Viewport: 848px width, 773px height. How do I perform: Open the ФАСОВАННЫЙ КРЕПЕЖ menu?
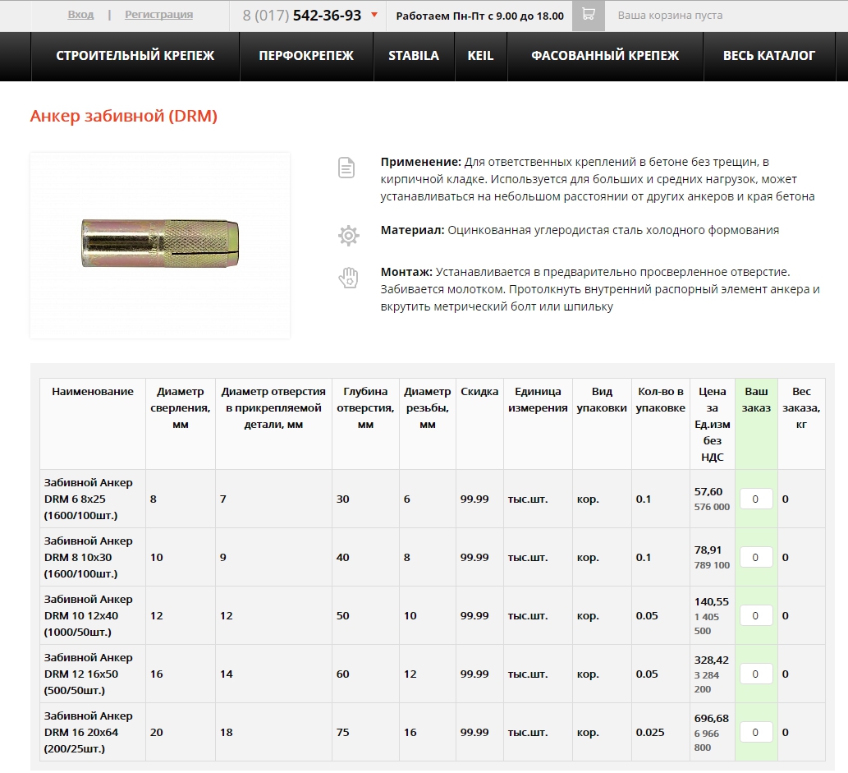(605, 56)
